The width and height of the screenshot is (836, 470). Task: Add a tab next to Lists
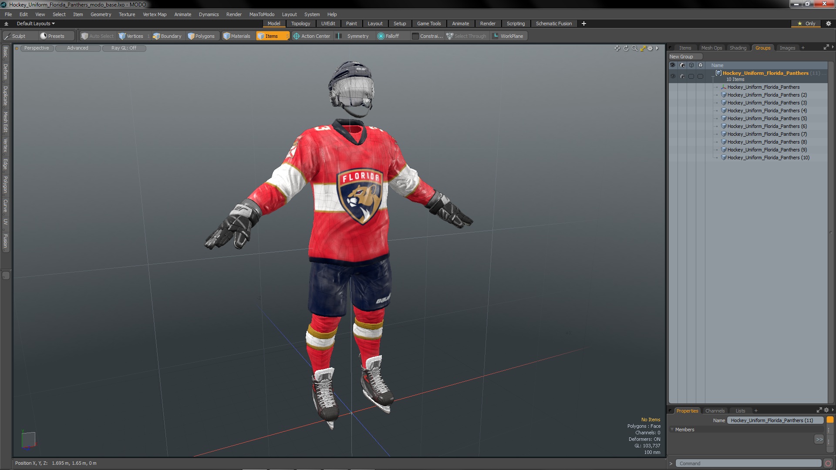(756, 411)
